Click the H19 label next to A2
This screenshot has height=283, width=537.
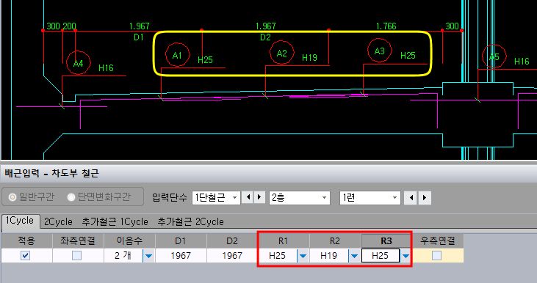tap(309, 58)
